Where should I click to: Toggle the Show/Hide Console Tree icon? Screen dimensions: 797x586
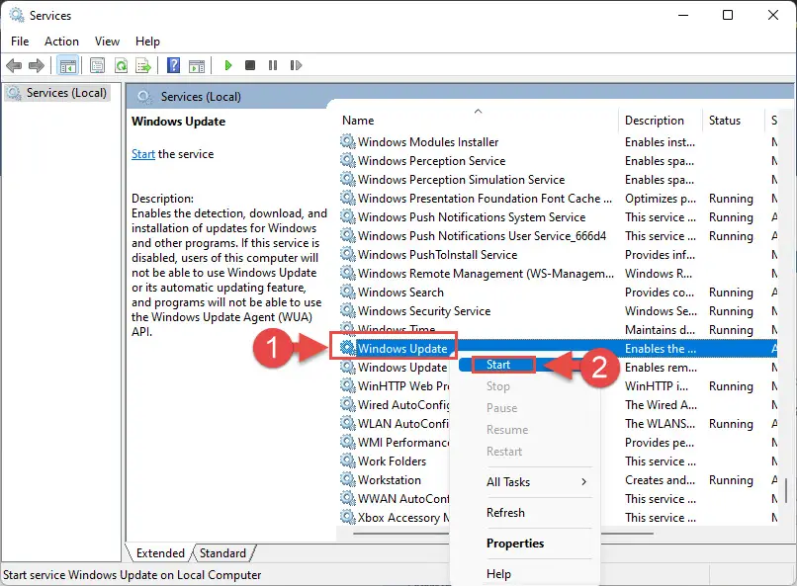pyautogui.click(x=67, y=65)
